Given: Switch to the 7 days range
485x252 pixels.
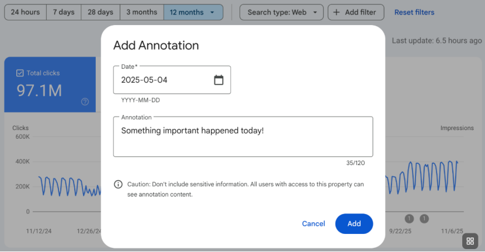Looking at the screenshot, I should tap(64, 12).
